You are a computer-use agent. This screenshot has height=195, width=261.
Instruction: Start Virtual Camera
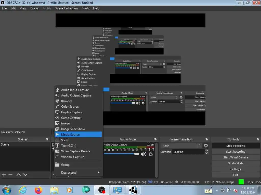point(236,157)
